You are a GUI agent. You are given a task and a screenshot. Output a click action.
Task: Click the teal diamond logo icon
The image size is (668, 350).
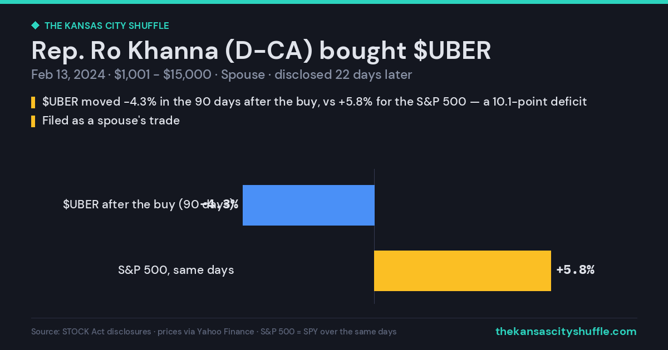[x=35, y=26]
